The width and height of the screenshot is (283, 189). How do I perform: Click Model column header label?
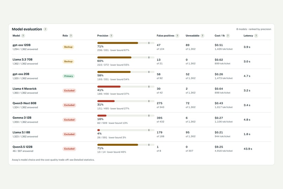16,36
